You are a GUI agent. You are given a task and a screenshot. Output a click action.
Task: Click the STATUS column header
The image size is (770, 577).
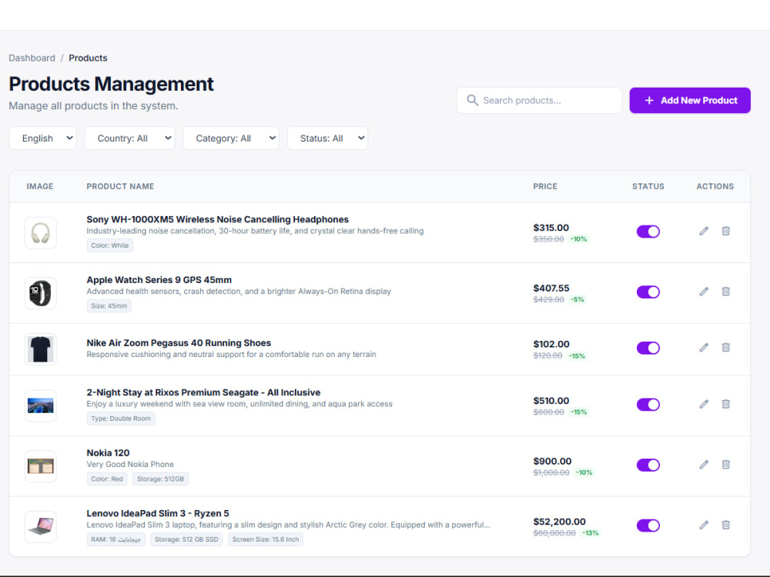[648, 186]
